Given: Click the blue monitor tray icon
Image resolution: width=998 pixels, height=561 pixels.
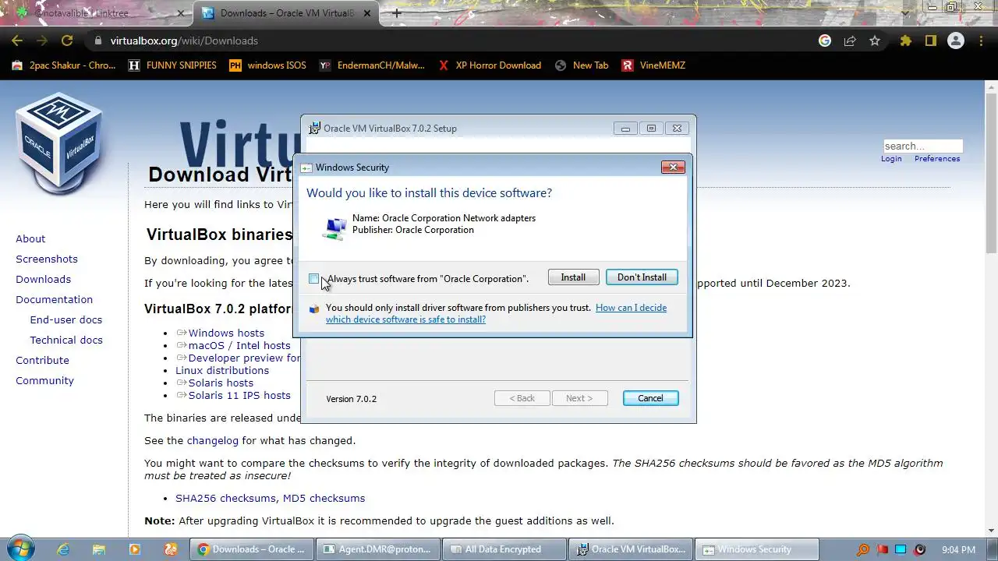Looking at the screenshot, I should click(901, 549).
